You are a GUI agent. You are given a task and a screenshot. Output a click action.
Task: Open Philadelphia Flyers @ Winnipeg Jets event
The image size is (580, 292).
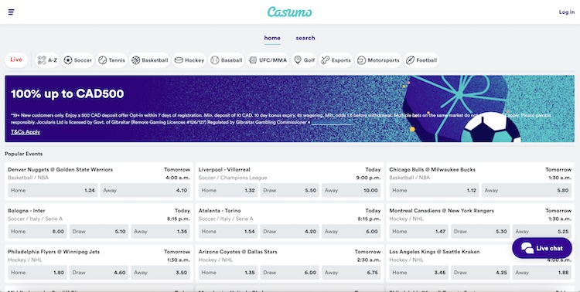click(x=54, y=252)
